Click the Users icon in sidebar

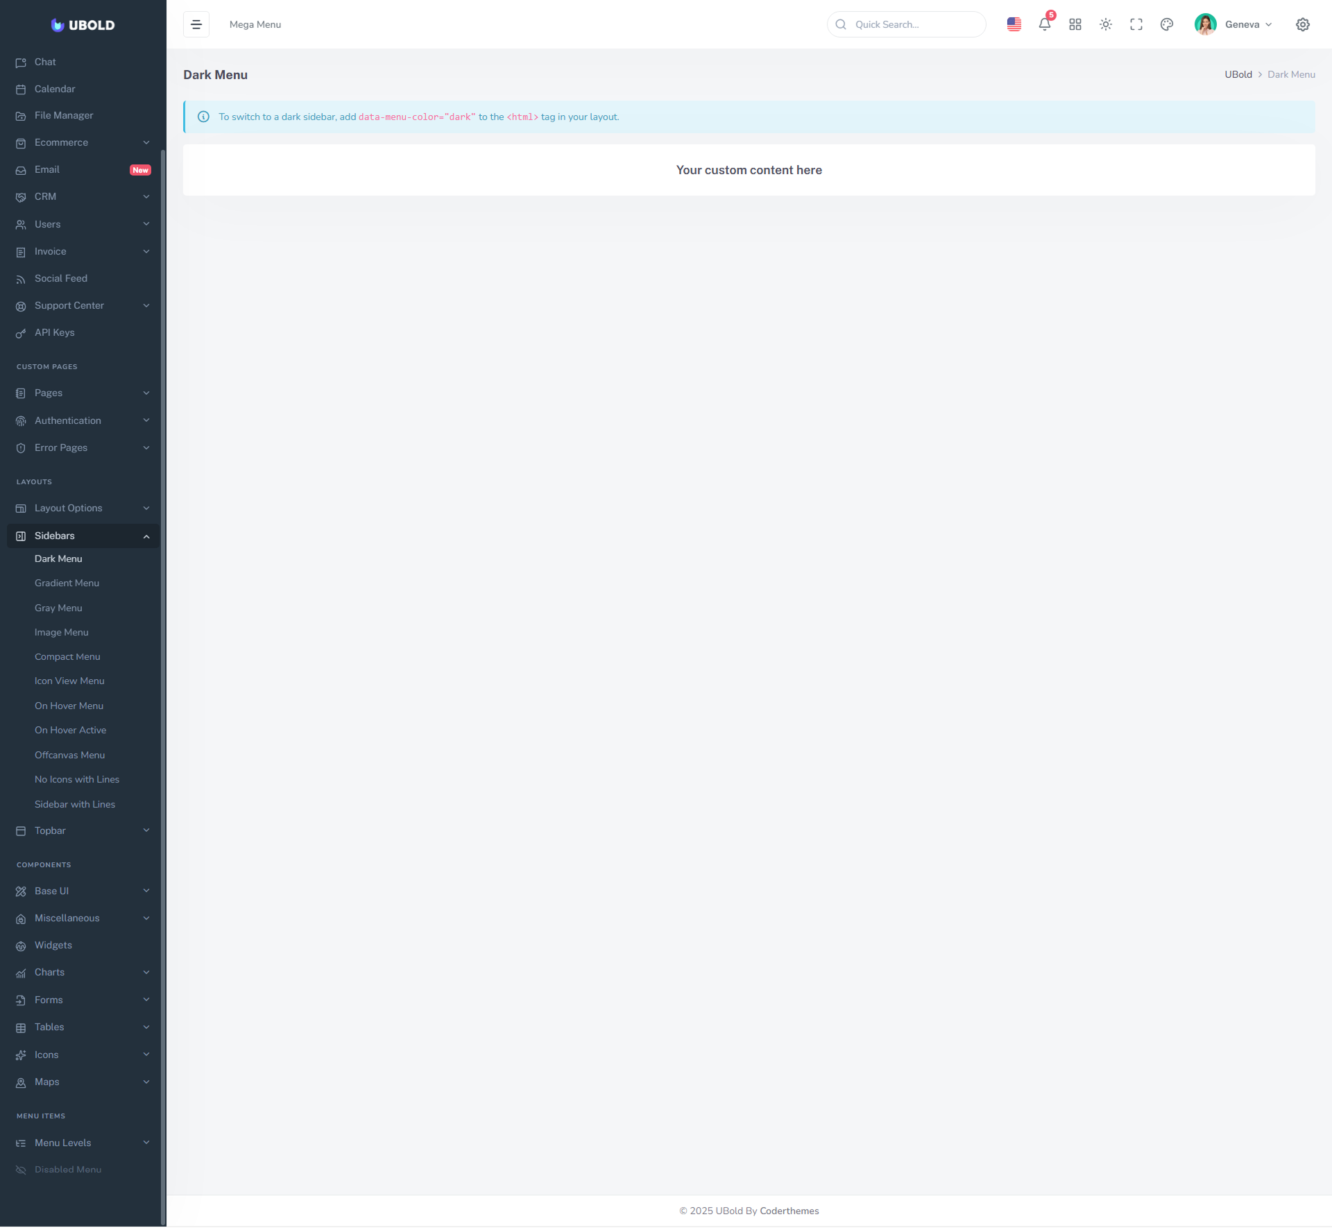(21, 225)
